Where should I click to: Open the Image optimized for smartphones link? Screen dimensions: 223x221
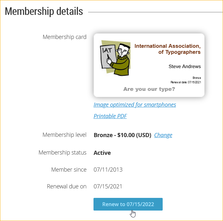point(135,105)
